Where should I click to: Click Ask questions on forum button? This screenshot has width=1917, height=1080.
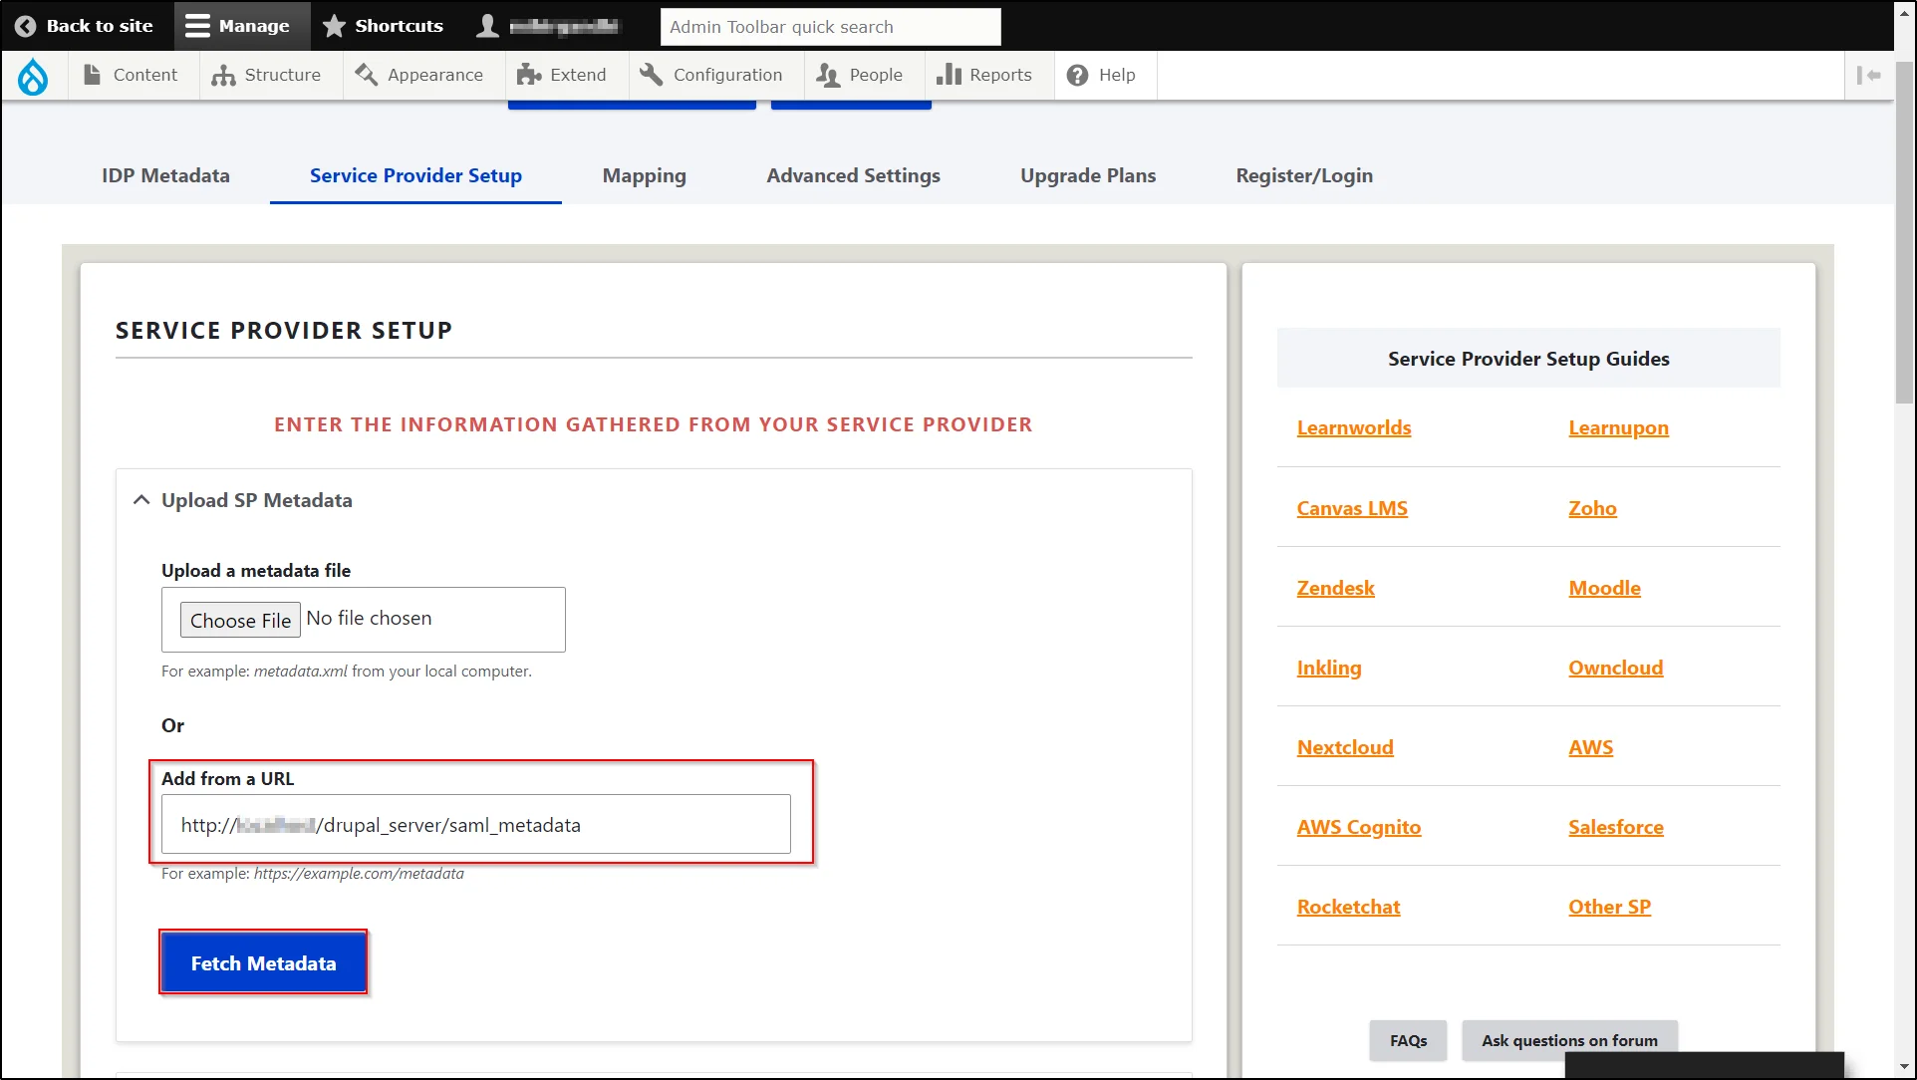[1569, 1040]
